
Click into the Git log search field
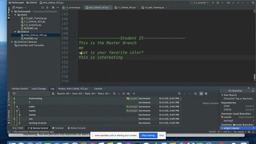coord(31,94)
